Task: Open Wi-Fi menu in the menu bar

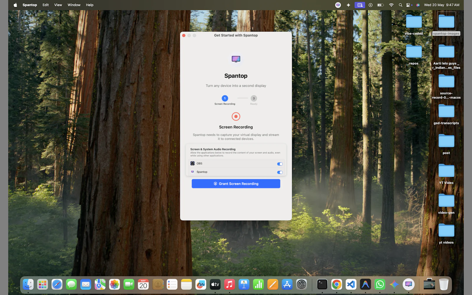Action: click(x=391, y=5)
